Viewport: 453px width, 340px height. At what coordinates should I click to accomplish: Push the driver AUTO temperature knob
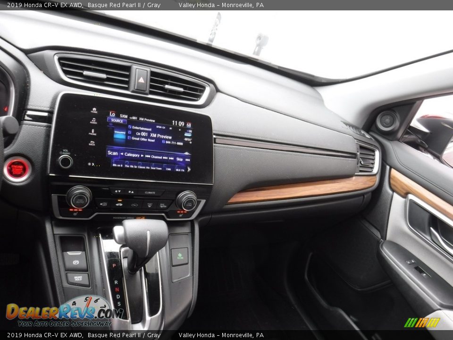tap(79, 198)
